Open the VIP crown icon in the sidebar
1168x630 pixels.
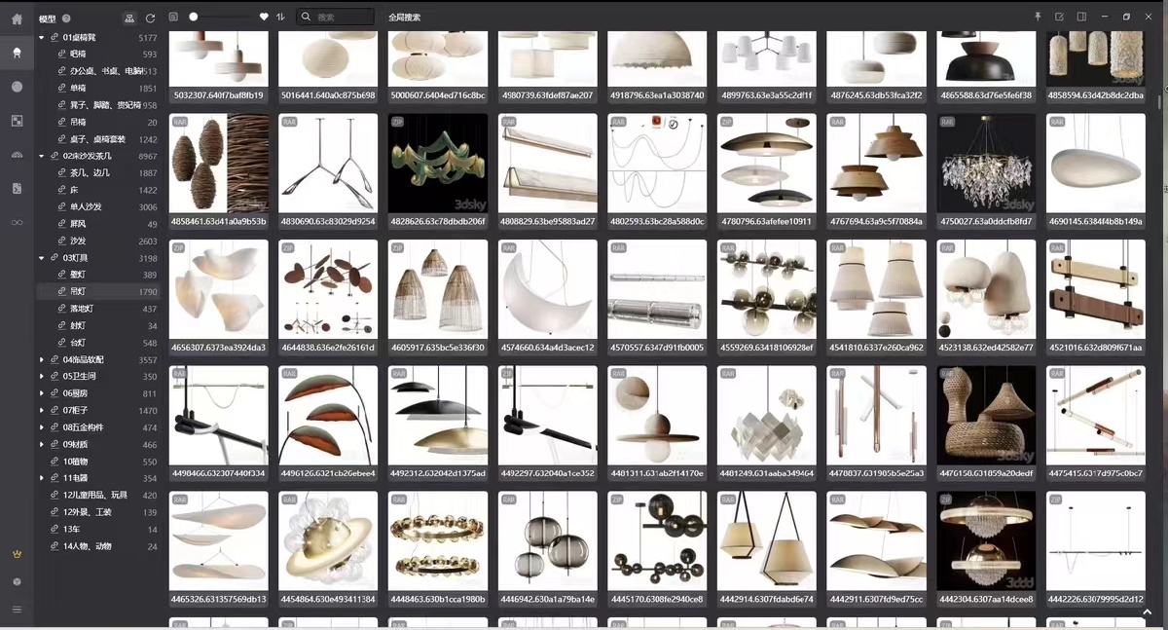coord(17,553)
